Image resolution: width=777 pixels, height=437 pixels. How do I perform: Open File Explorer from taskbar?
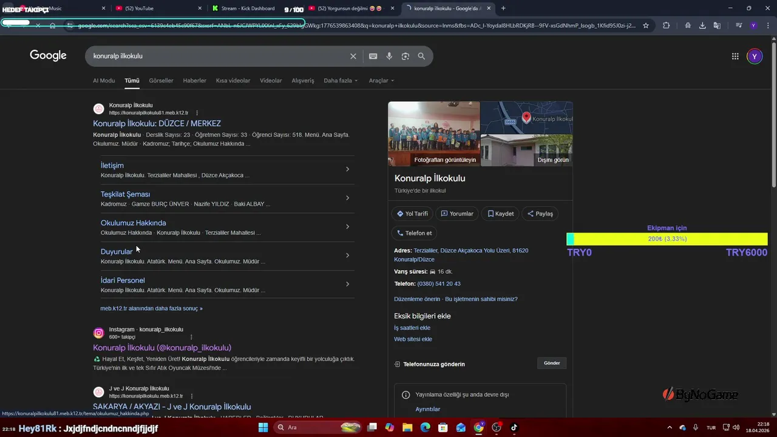point(407,427)
